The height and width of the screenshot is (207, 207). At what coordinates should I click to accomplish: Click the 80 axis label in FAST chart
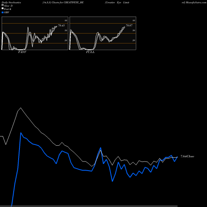pyautogui.click(x=66, y=20)
